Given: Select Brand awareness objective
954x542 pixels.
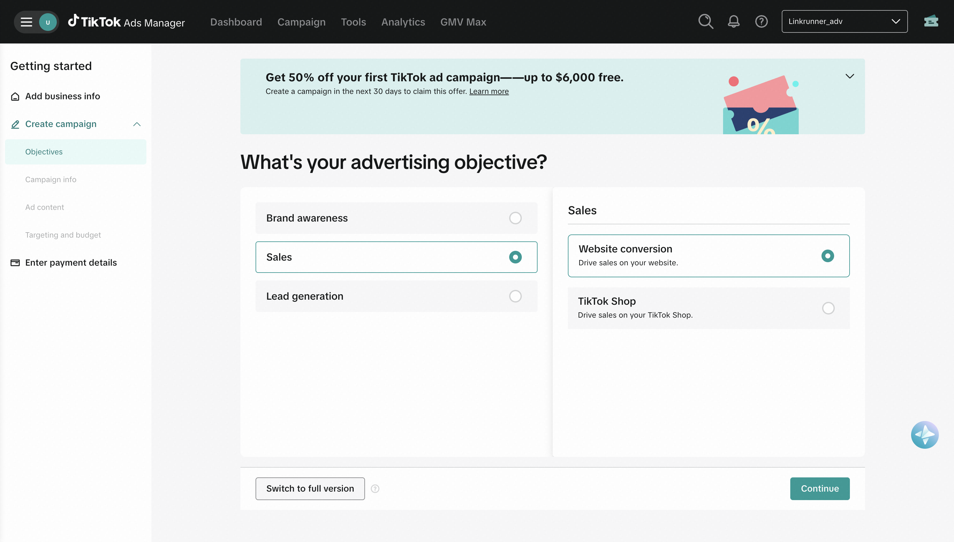Looking at the screenshot, I should [x=396, y=218].
